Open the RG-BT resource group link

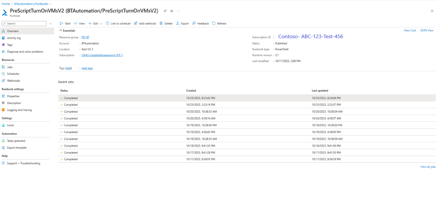point(85,37)
